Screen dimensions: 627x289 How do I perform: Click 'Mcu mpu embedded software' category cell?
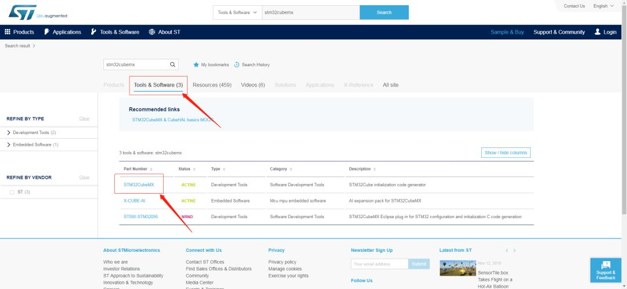coord(298,201)
